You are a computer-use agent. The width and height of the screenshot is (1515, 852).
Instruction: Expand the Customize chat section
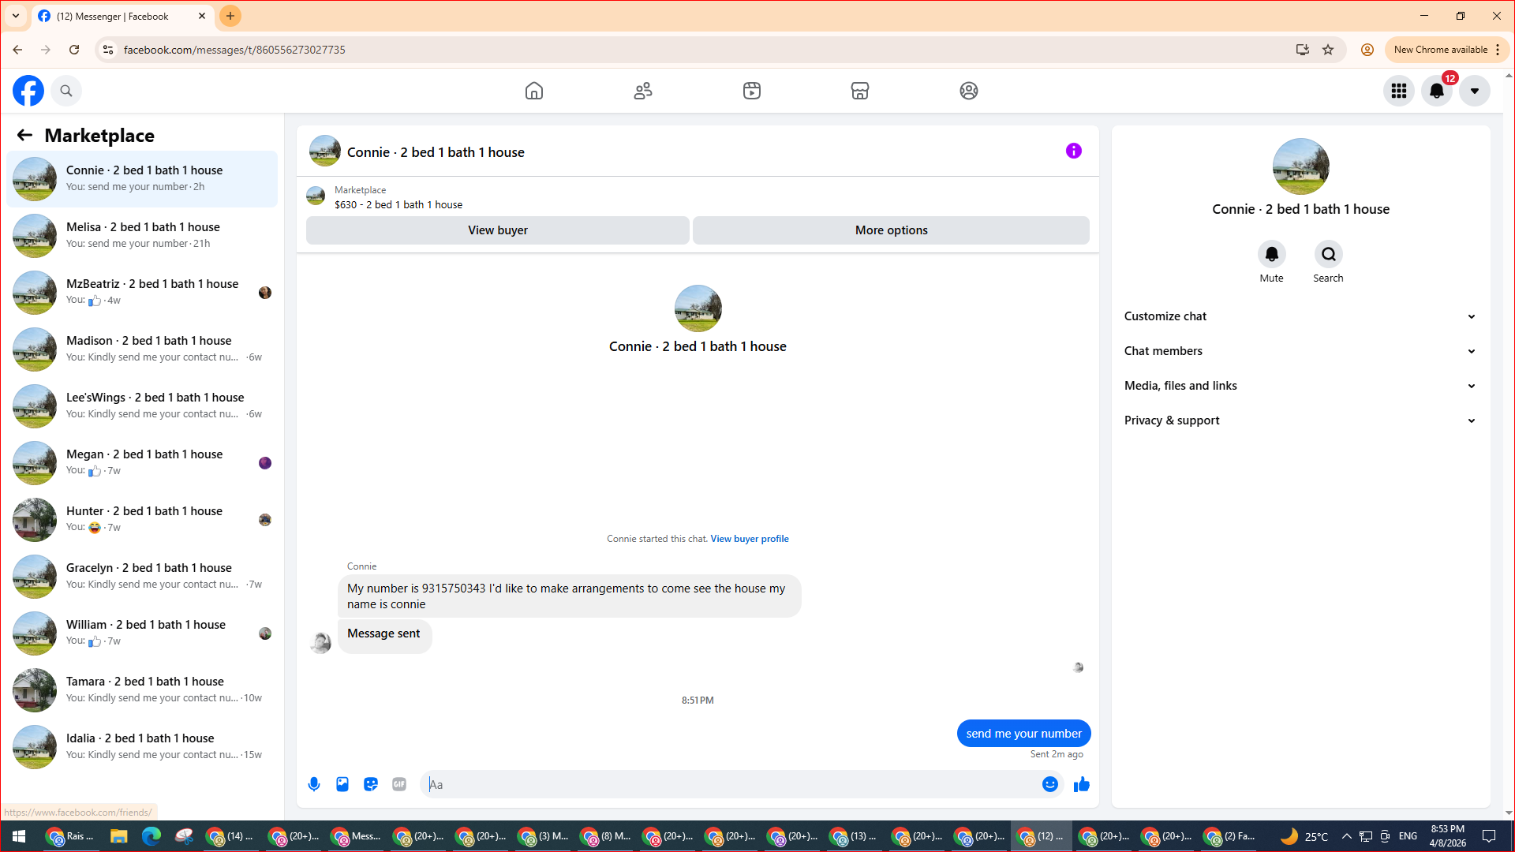pyautogui.click(x=1300, y=316)
